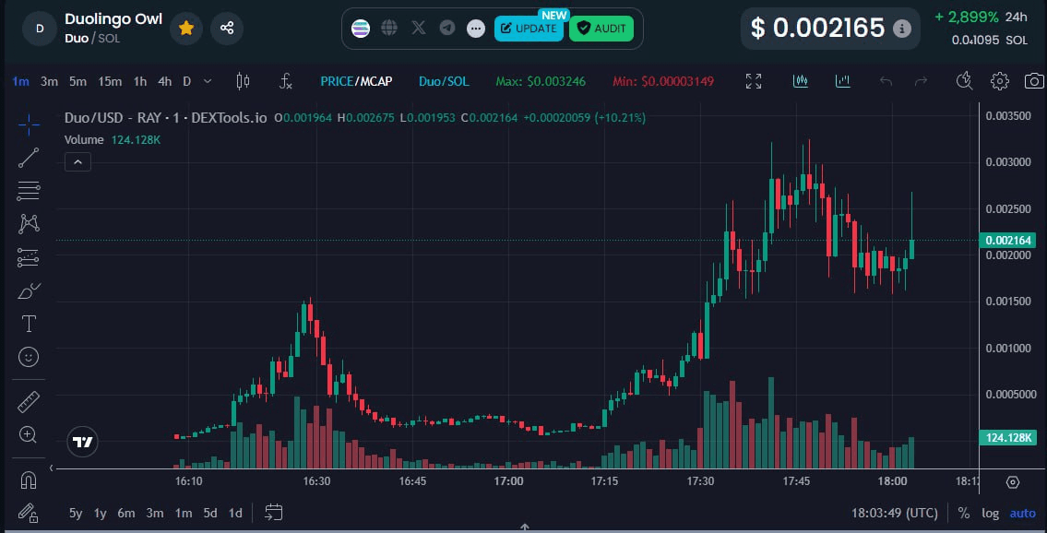Expand the bottom panel arrow
This screenshot has height=533, width=1047.
(x=525, y=527)
